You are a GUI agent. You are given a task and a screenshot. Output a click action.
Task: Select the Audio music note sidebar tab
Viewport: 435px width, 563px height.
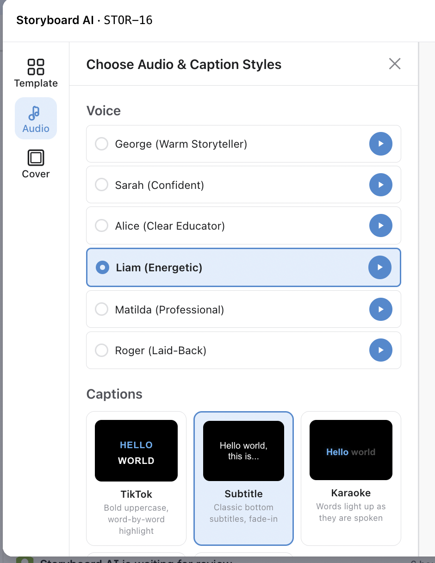pyautogui.click(x=36, y=118)
